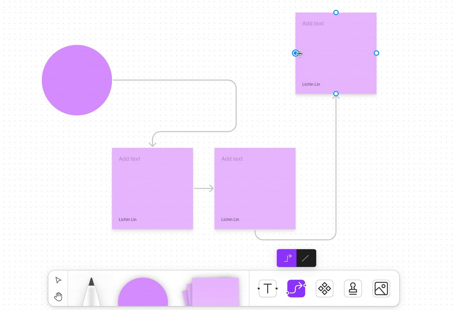Click 'Add text' on bottom-middle sticky note
The image size is (453, 310).
click(x=232, y=159)
